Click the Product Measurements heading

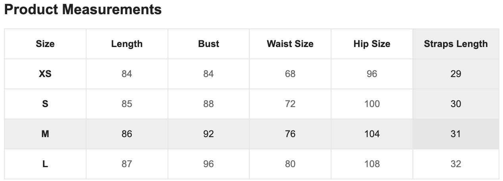coord(83,9)
